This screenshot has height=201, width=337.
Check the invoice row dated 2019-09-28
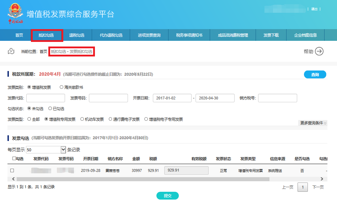(12, 171)
